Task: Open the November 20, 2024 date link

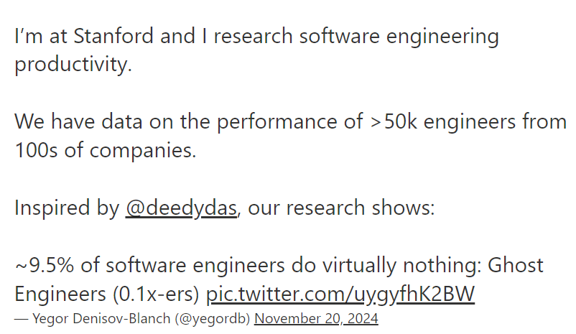Action: tap(316, 318)
